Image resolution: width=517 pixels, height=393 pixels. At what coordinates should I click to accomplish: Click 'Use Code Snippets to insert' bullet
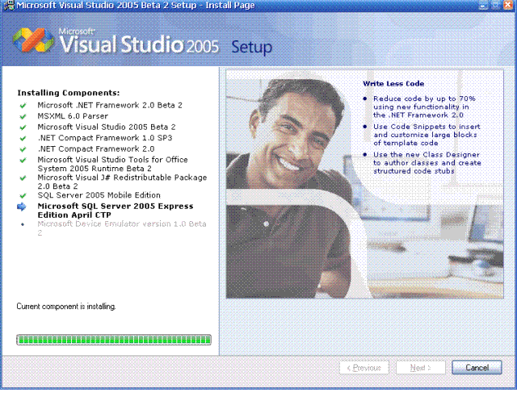(427, 135)
